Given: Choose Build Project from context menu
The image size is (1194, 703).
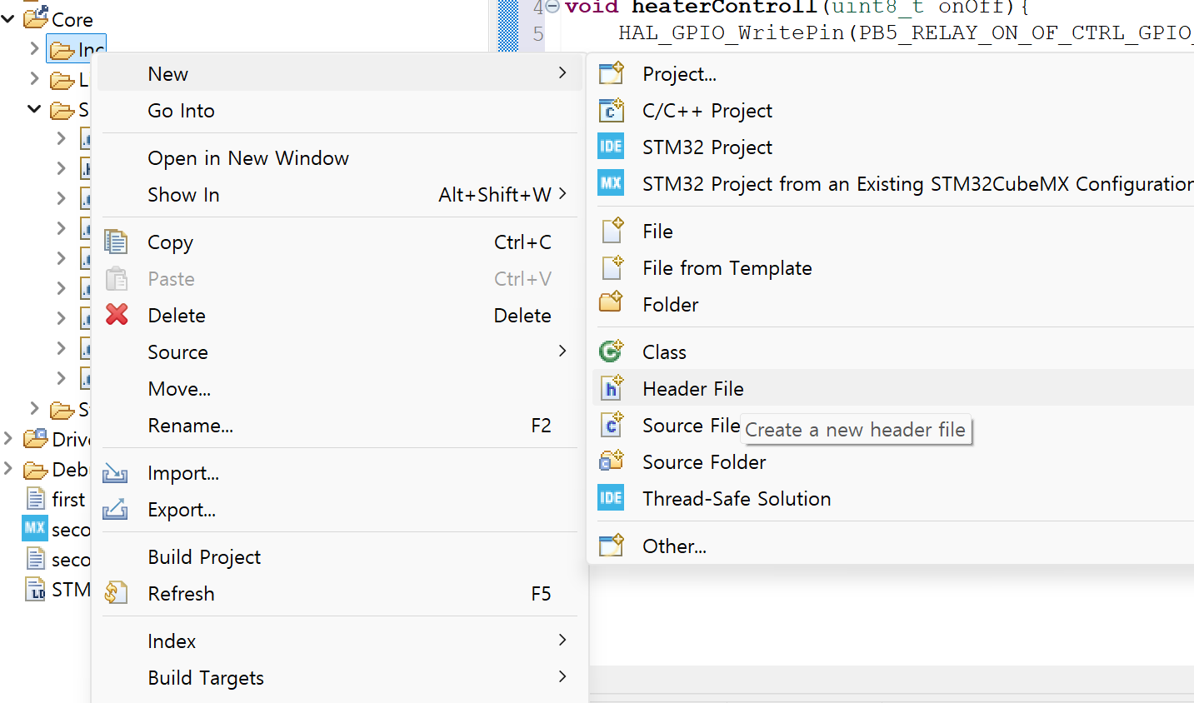Looking at the screenshot, I should [340, 556].
